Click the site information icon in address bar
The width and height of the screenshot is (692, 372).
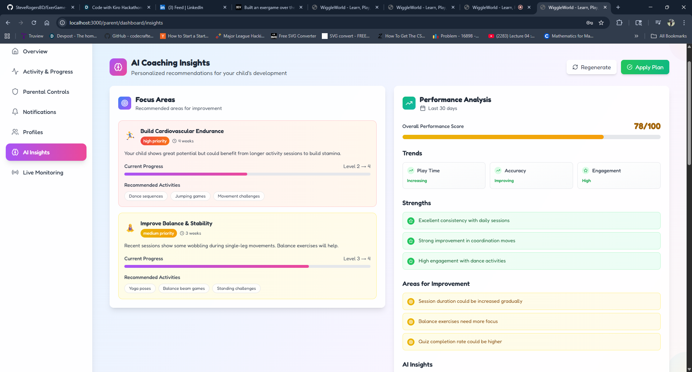click(x=62, y=23)
